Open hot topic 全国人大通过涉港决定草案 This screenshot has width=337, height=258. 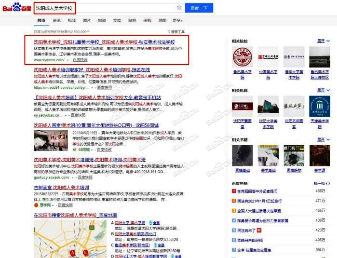coord(259,211)
